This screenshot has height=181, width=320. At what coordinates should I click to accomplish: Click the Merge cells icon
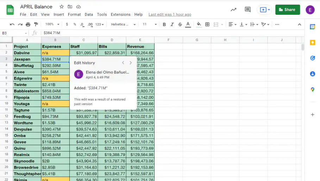[x=216, y=25]
